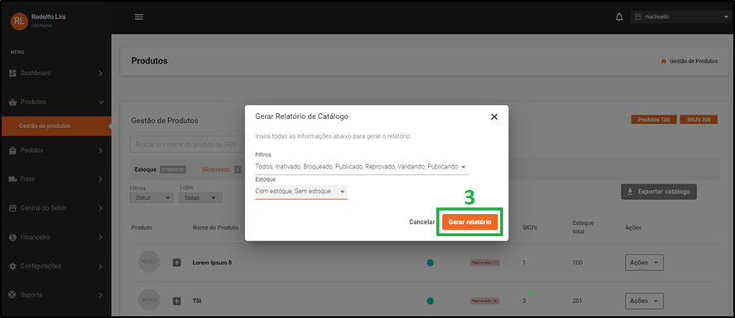This screenshot has height=318, width=735.
Task: Cancel the catalog report dialog
Action: coord(422,222)
